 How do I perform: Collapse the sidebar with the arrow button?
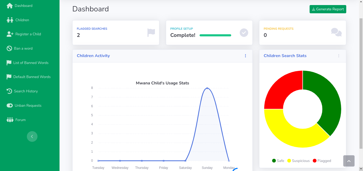[32, 136]
